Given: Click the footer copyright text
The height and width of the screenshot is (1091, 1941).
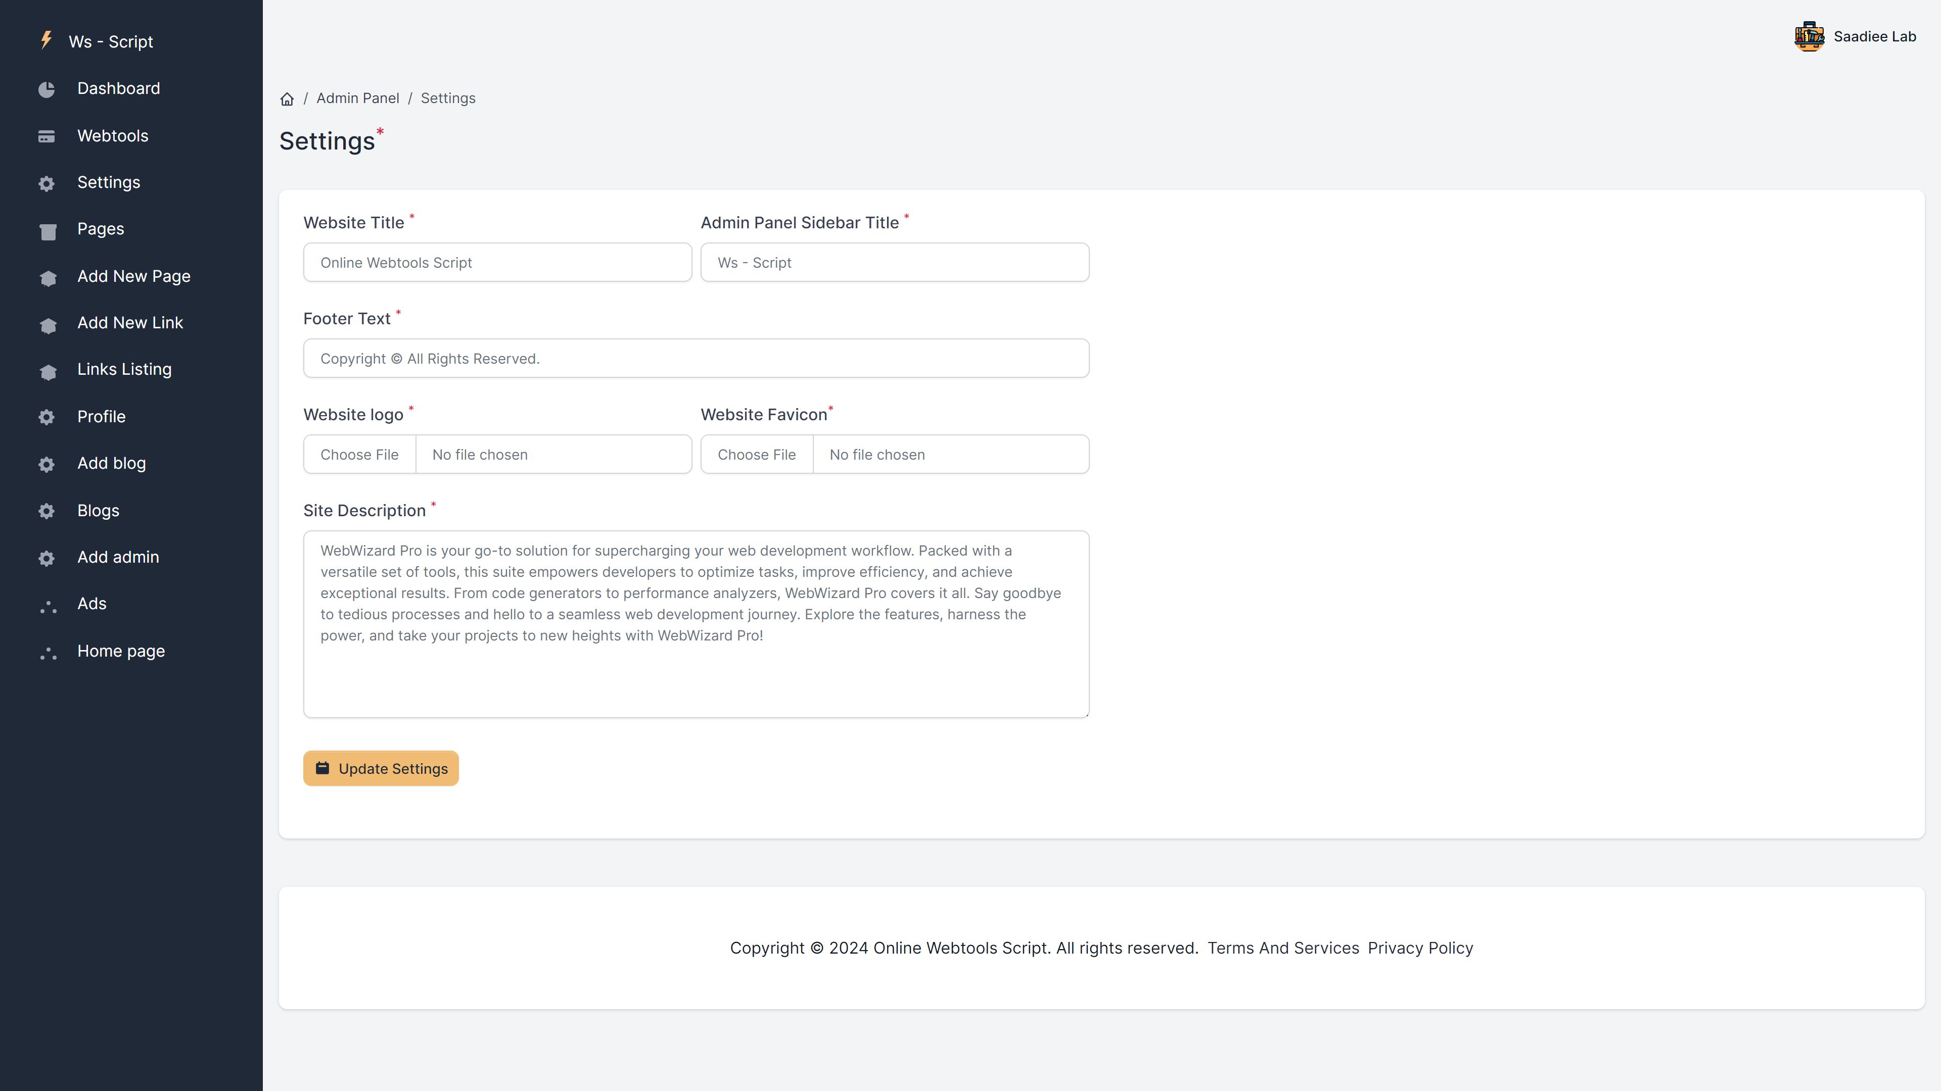Looking at the screenshot, I should pos(964,948).
